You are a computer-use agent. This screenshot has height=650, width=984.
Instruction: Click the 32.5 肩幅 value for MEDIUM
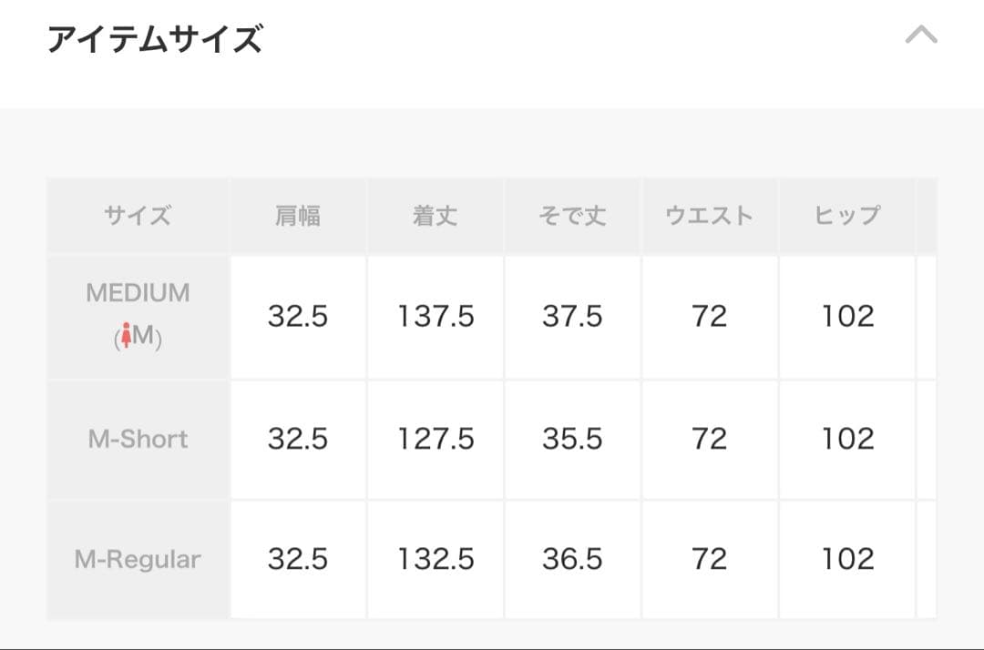pyautogui.click(x=298, y=317)
